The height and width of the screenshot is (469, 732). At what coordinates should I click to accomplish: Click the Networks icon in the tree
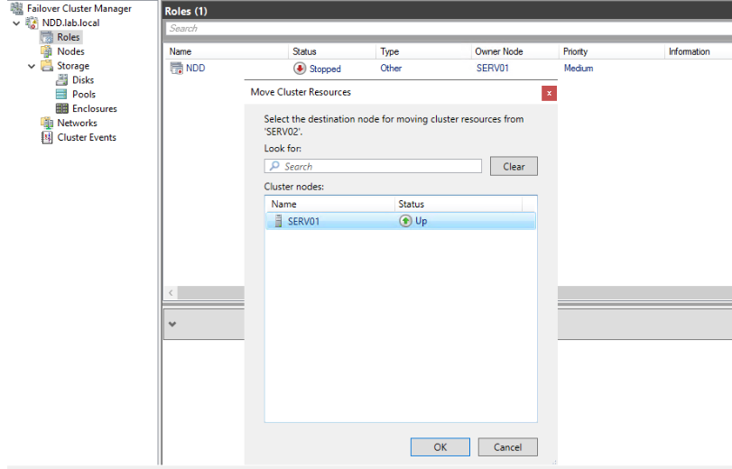tap(47, 123)
